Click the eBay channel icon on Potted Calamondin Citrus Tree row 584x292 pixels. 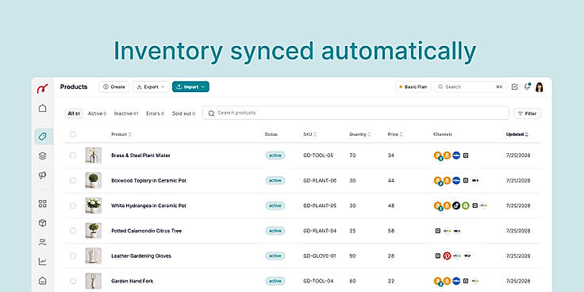pyautogui.click(x=448, y=231)
